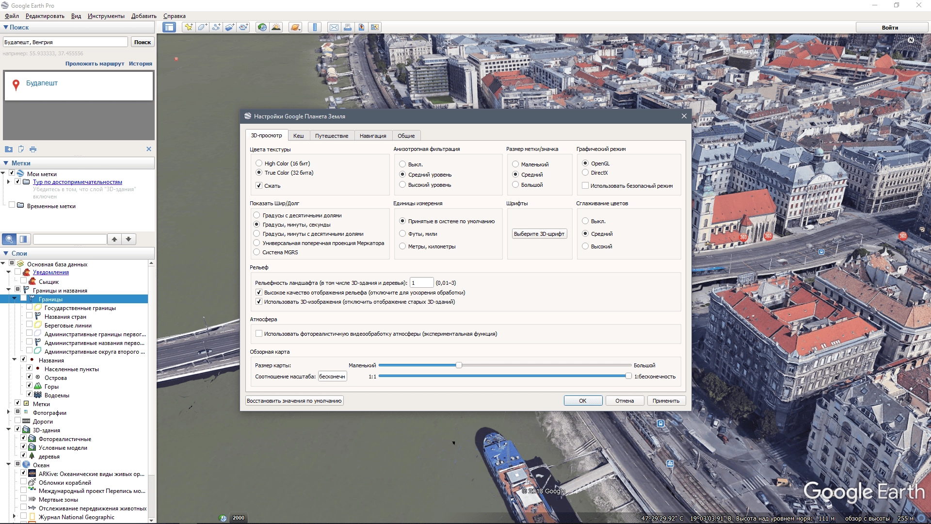The height and width of the screenshot is (524, 931).
Task: Expand Журнал National Geographic node
Action: (x=14, y=516)
